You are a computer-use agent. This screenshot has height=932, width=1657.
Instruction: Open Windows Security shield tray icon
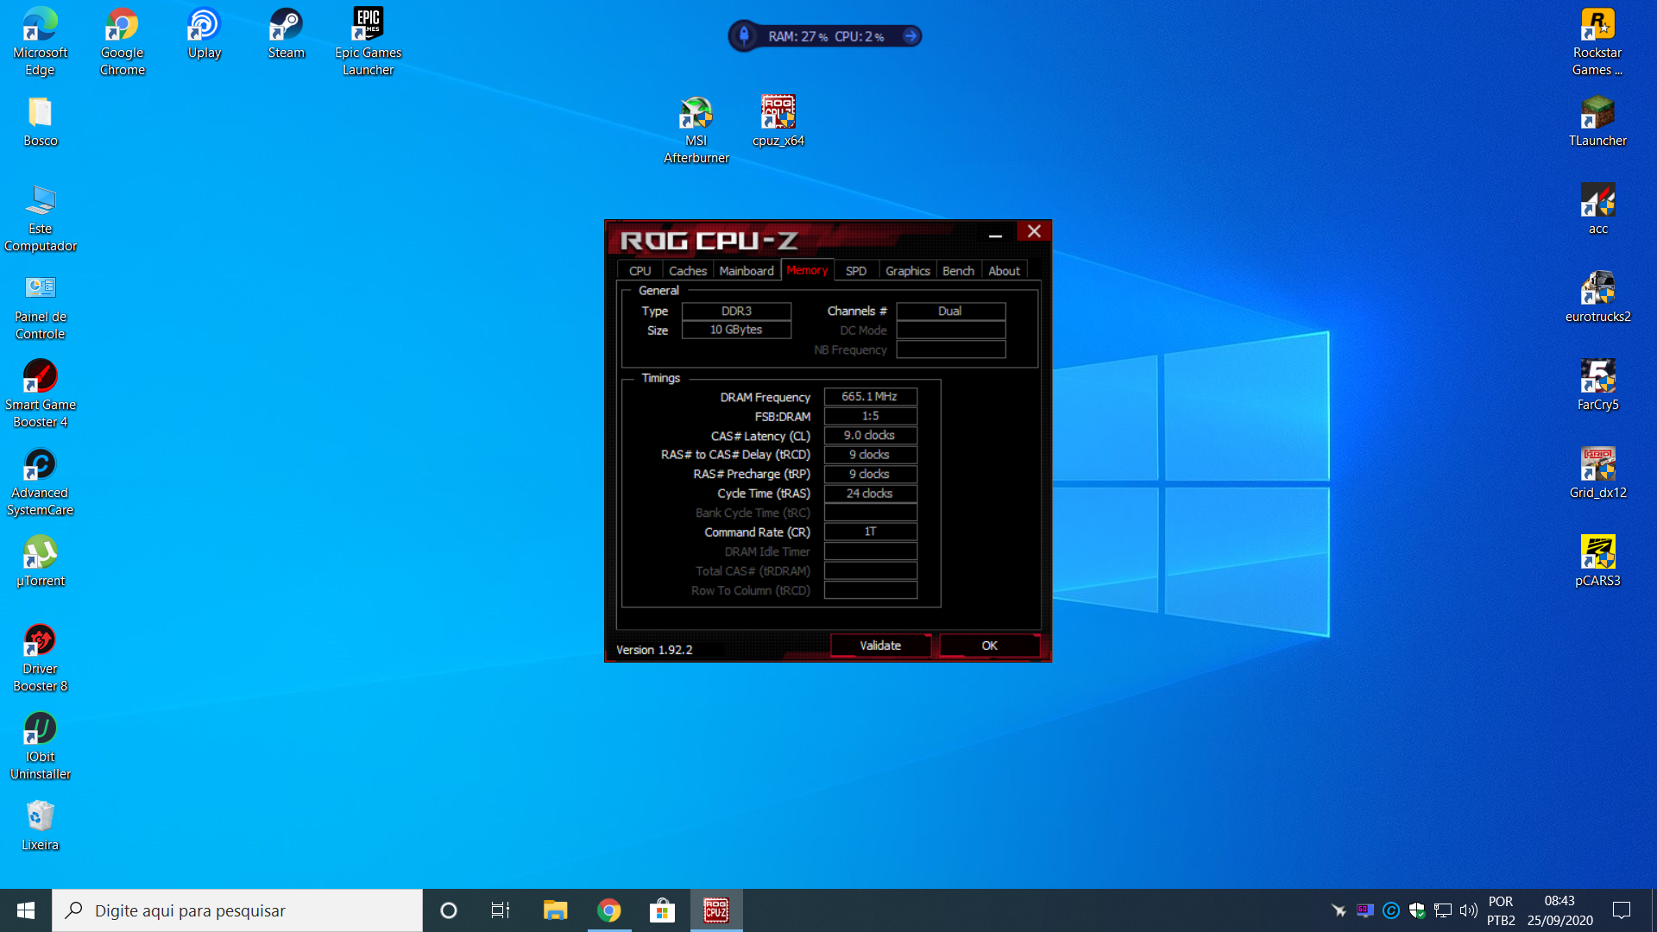[x=1416, y=910]
